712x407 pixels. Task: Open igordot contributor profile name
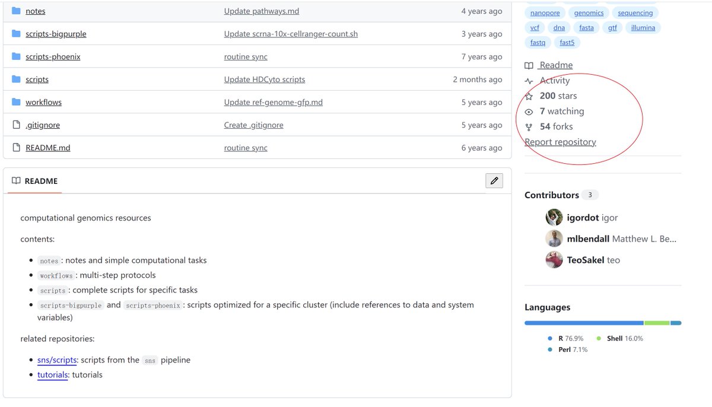[x=583, y=218]
